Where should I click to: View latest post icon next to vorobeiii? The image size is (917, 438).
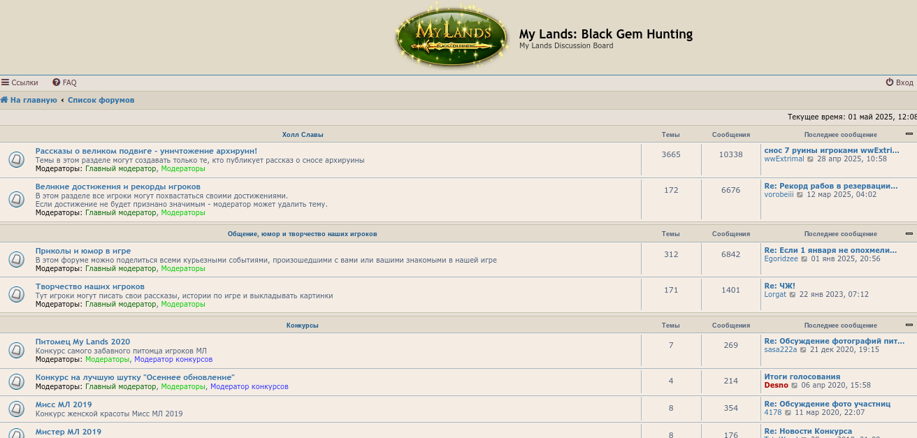pos(800,195)
